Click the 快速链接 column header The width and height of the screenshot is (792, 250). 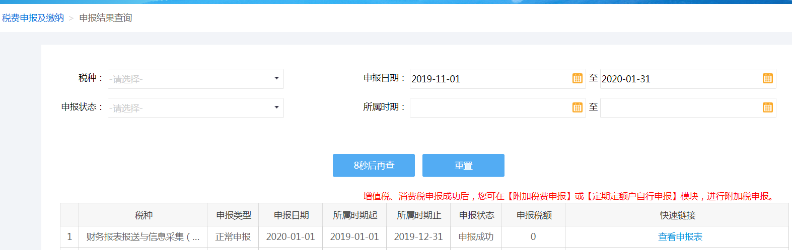(677, 215)
